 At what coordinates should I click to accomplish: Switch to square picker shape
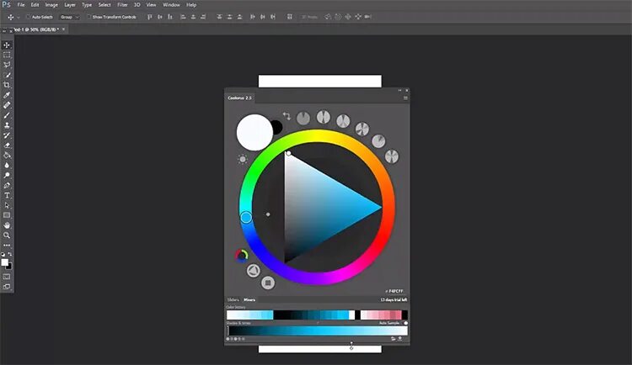pyautogui.click(x=268, y=283)
